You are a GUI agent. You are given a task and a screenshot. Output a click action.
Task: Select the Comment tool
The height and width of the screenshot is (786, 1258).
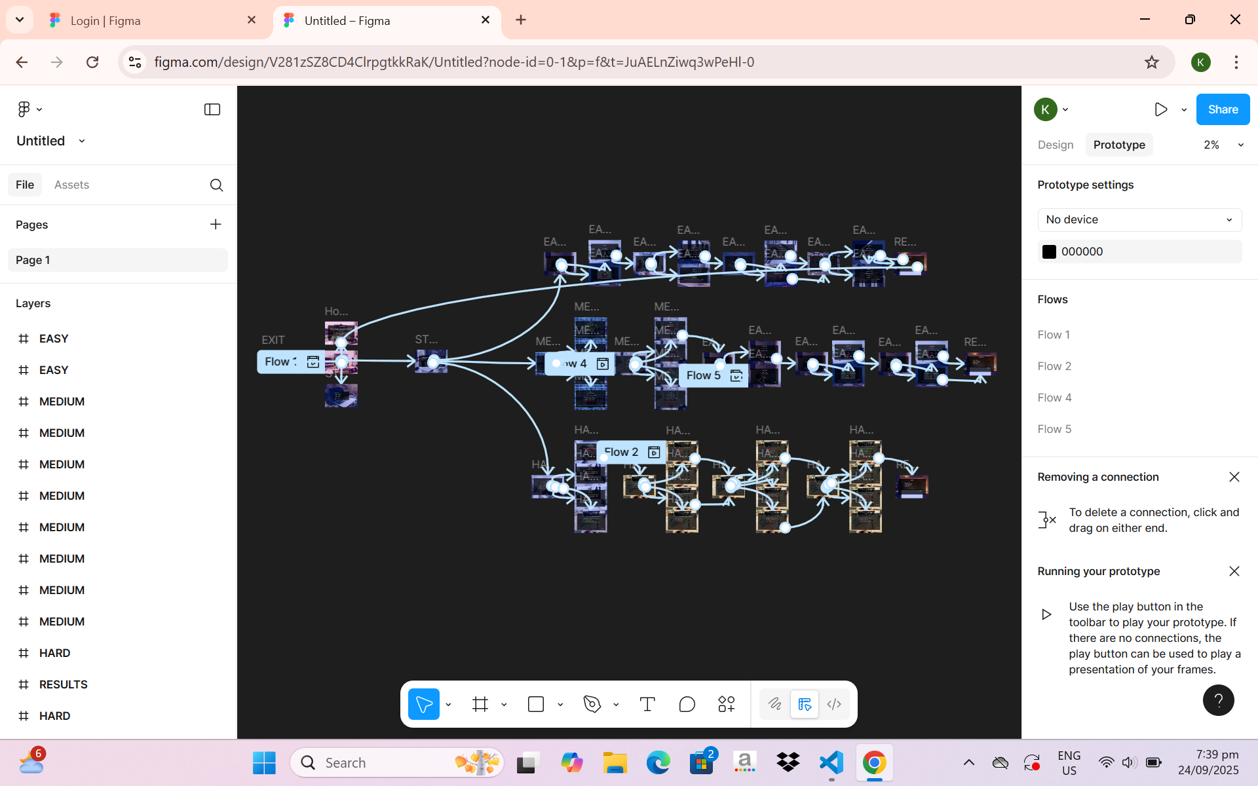tap(687, 704)
